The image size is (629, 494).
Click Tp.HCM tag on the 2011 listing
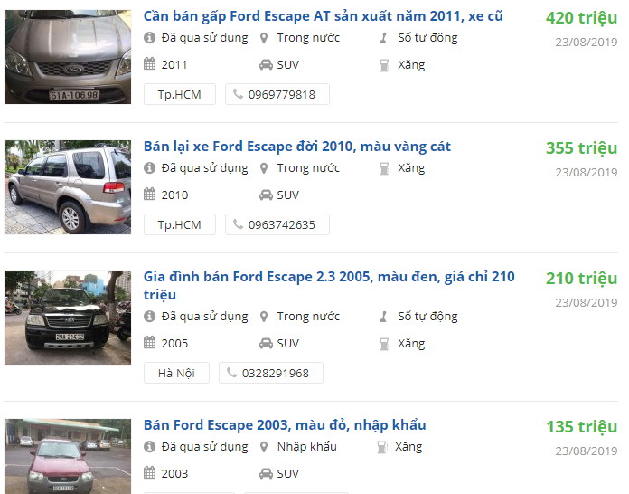180,94
